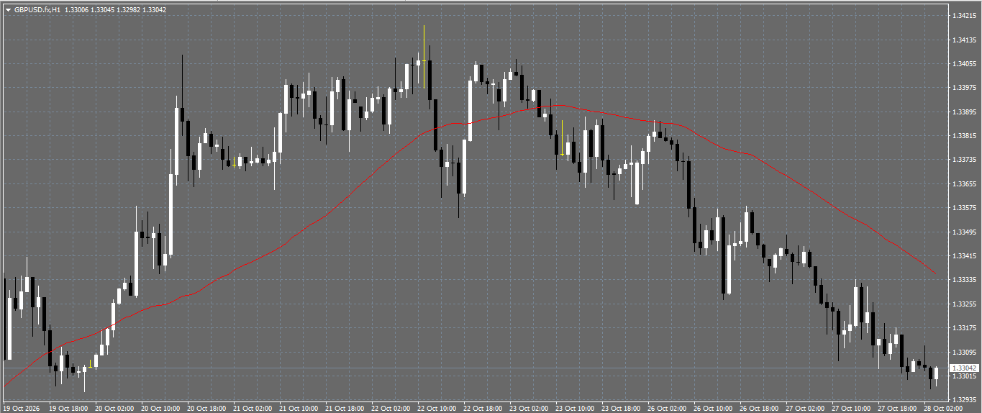Click the GBPUSD.fx,H1 chart title text
Screen dimensions: 982x413
[37, 10]
